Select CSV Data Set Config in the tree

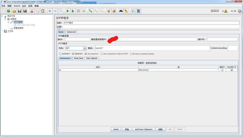click(x=26, y=25)
